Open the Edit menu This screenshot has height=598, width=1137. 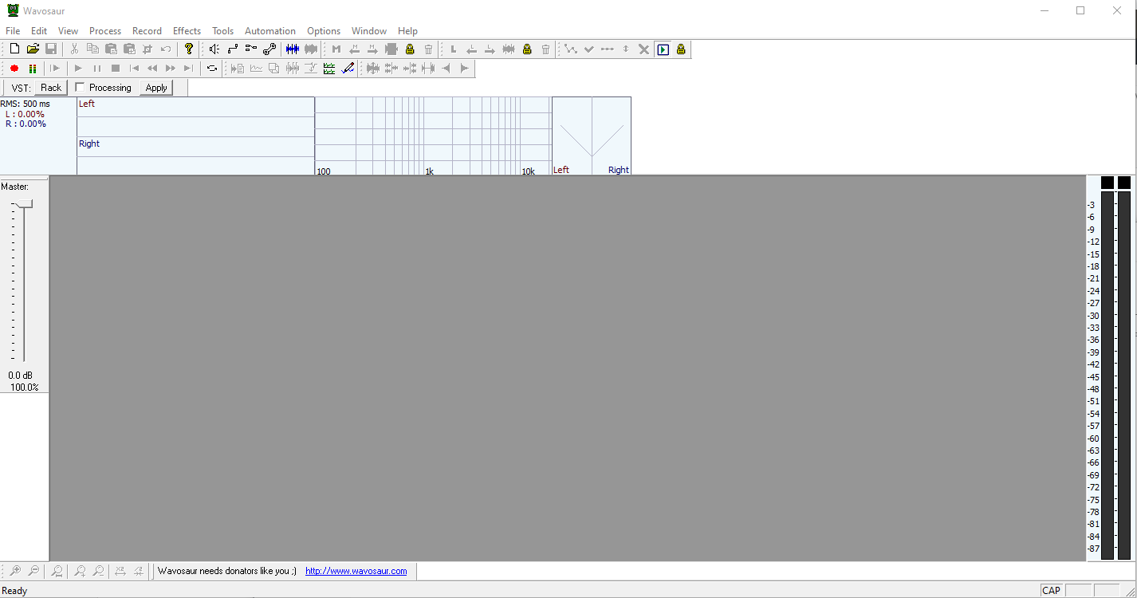tap(39, 31)
